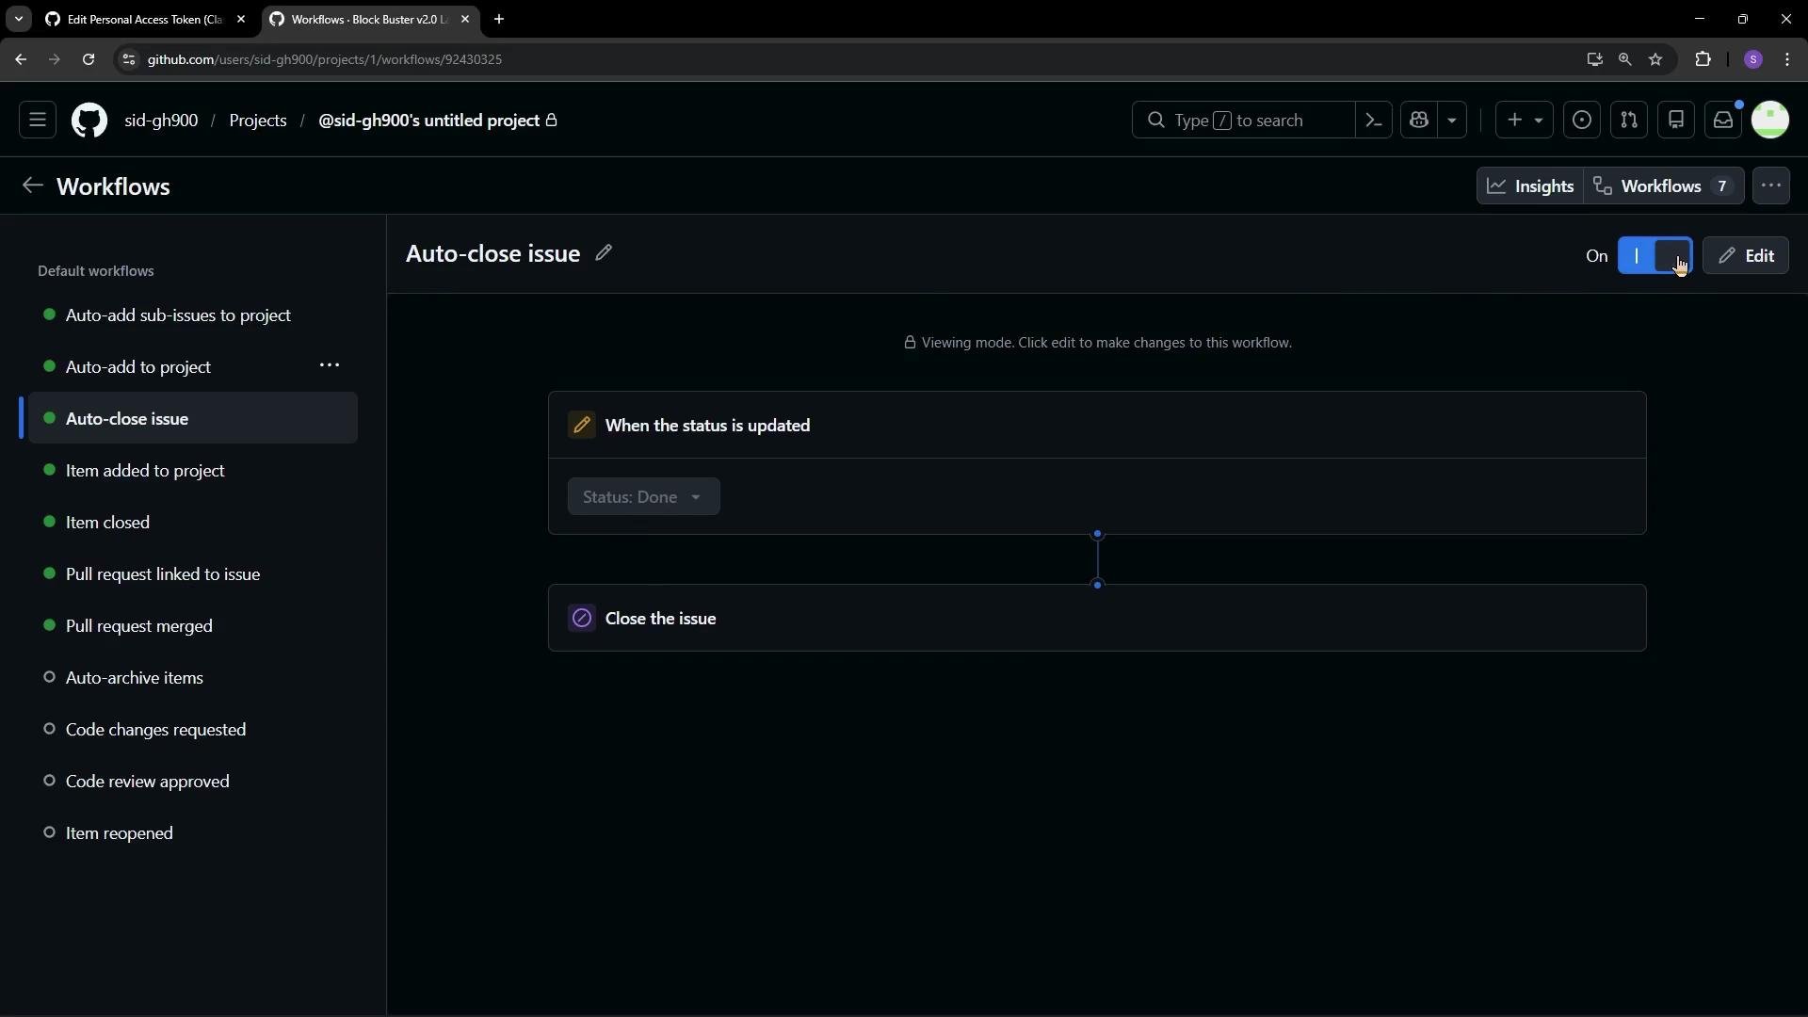Open Item reopened workflow
Screen dimensions: 1808x1017
point(193,833)
